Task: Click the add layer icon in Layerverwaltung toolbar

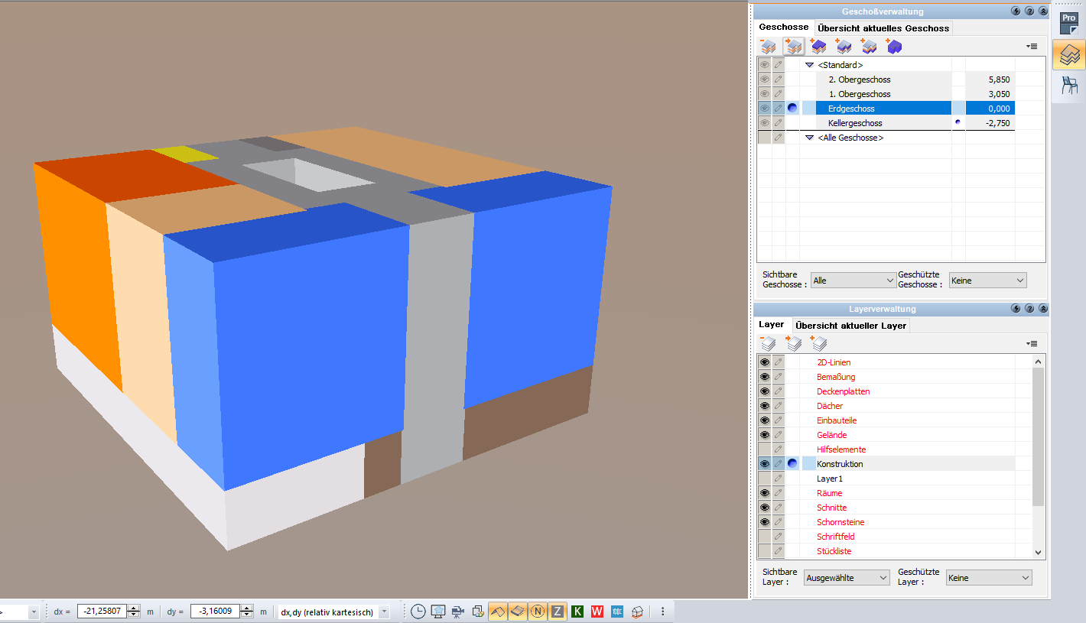Action: tap(818, 343)
